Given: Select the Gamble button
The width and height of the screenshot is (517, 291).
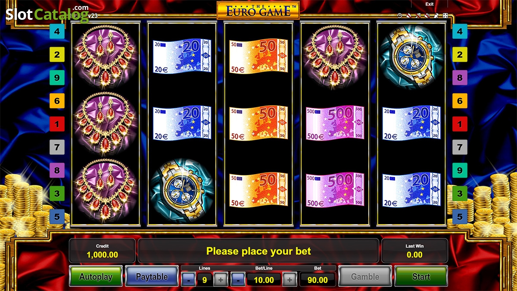Looking at the screenshot, I should click(x=365, y=276).
